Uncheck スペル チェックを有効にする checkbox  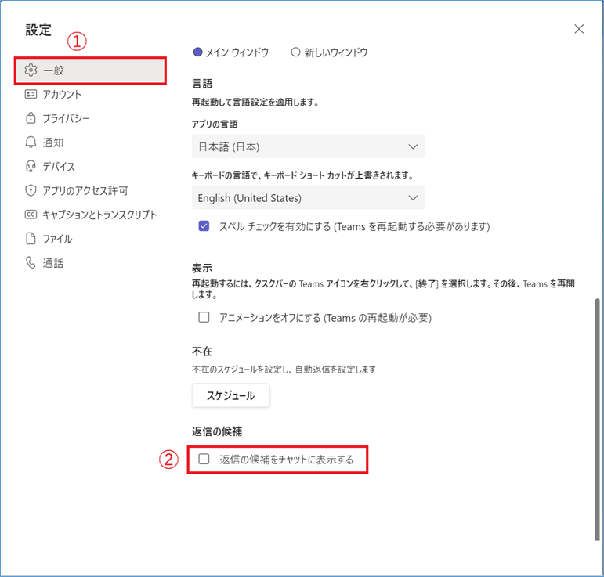(x=204, y=226)
